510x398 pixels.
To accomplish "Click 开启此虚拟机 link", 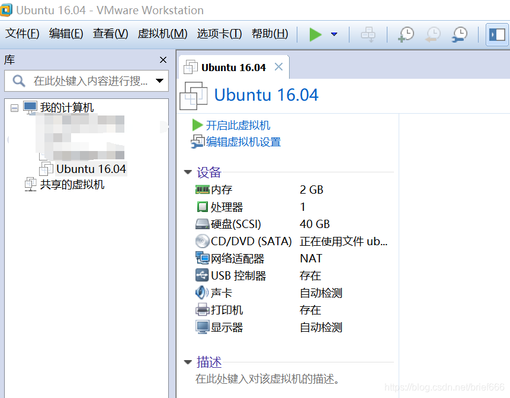I will pos(238,125).
